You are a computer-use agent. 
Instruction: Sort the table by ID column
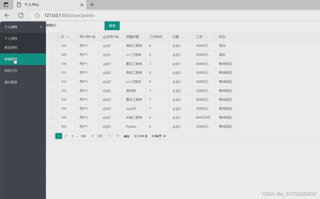point(67,36)
